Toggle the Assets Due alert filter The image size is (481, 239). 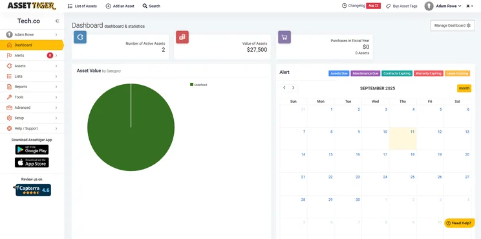click(339, 73)
